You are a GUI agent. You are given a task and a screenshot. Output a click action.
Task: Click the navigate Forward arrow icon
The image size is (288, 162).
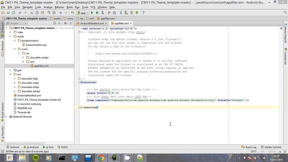[x=66, y=13]
